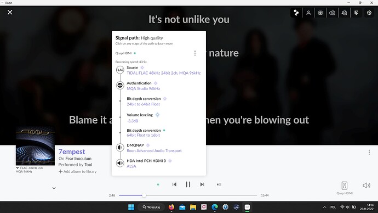
Task: Close the now playing screen with X
Action: (x=10, y=12)
